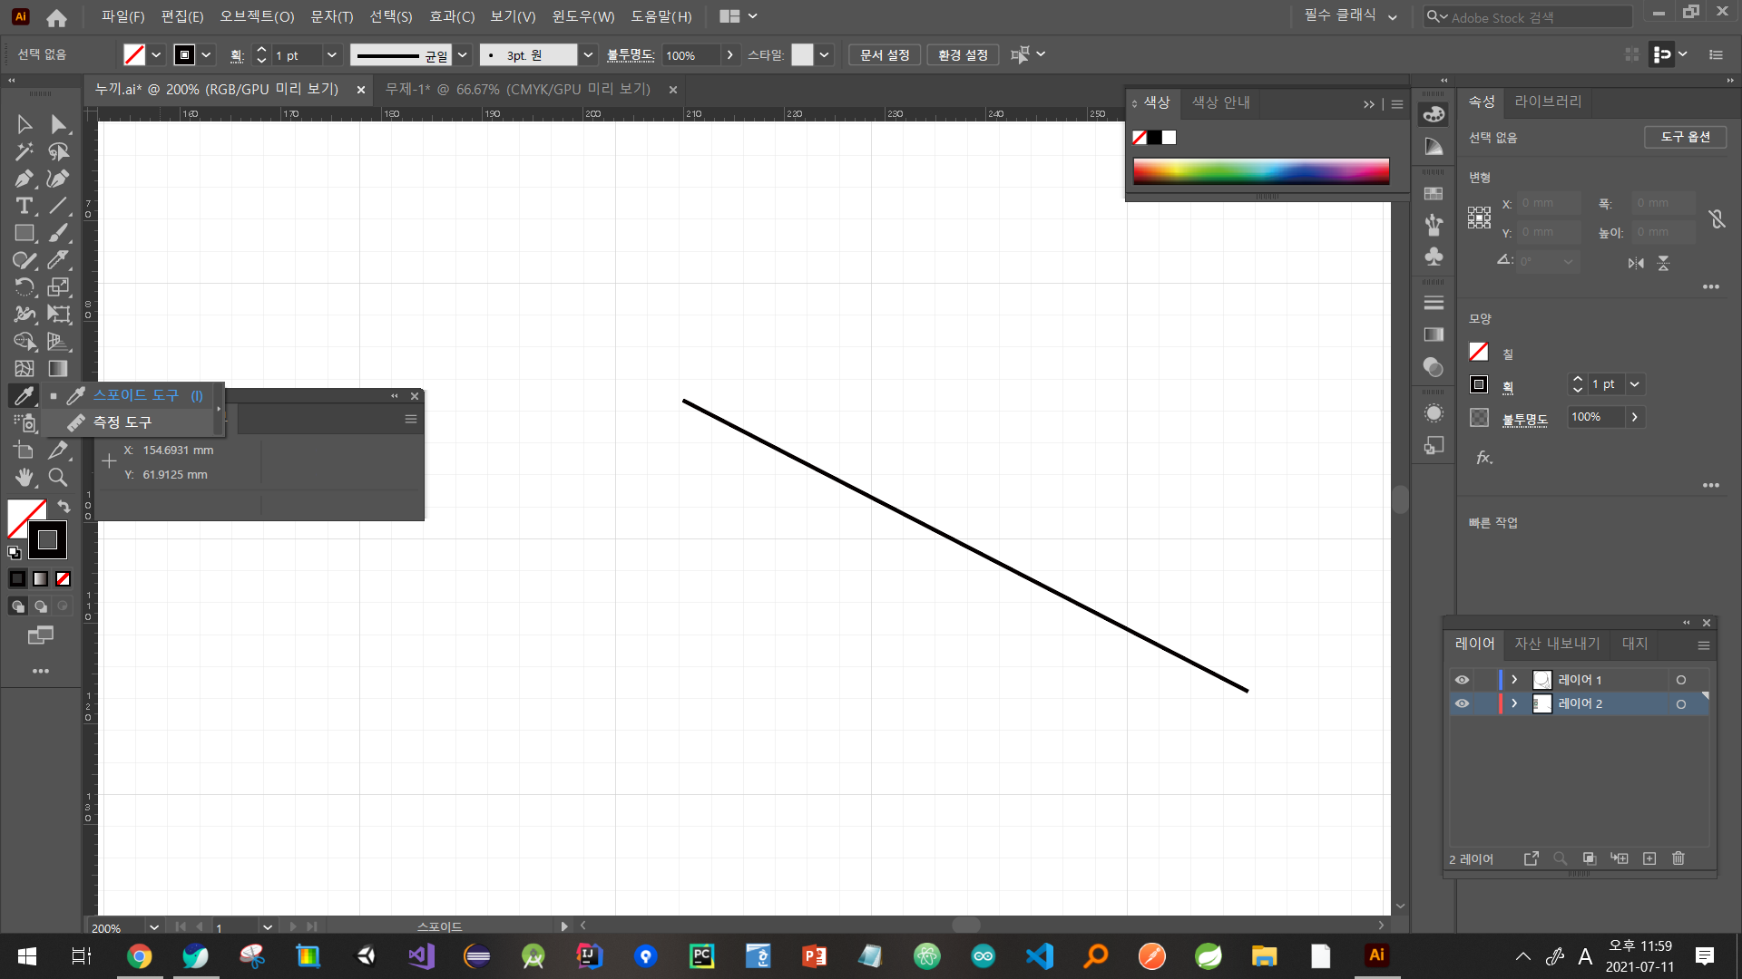Select the Paintbrush tool

[x=58, y=233]
